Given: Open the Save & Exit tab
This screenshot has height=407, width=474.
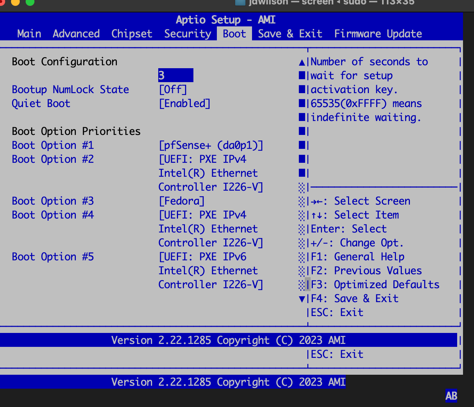Looking at the screenshot, I should pos(290,34).
